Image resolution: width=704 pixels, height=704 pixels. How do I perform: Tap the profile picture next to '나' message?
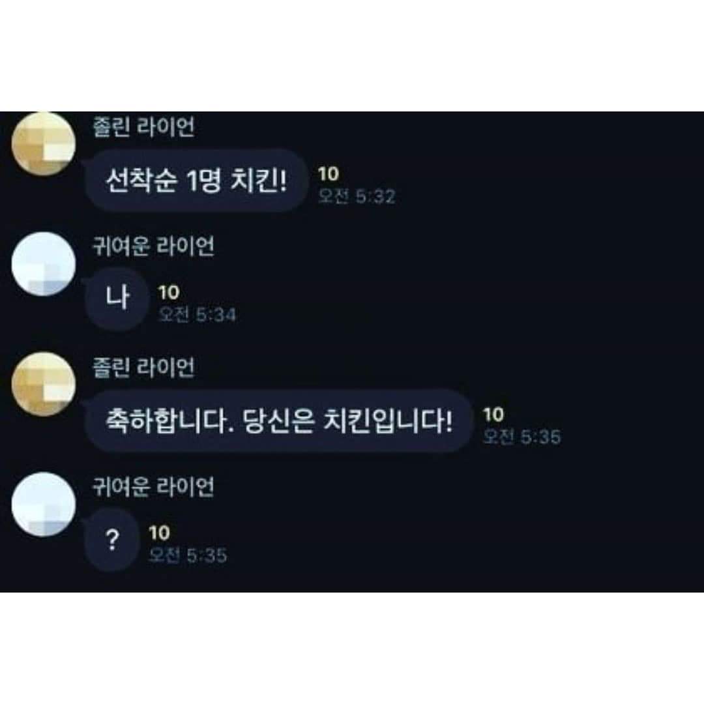pos(44,264)
